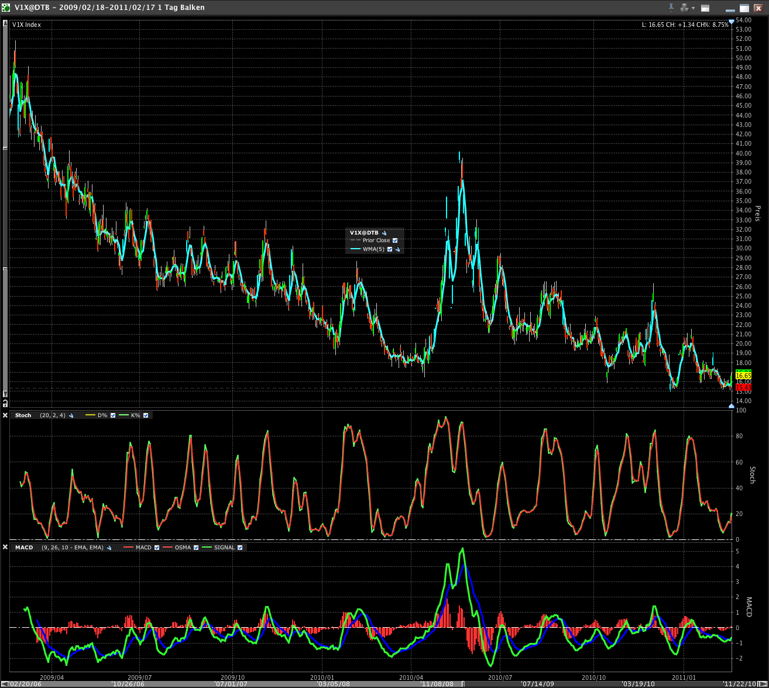769x688 pixels.
Task: Click the bottom time-range scrollbar
Action: pyautogui.click(x=383, y=684)
